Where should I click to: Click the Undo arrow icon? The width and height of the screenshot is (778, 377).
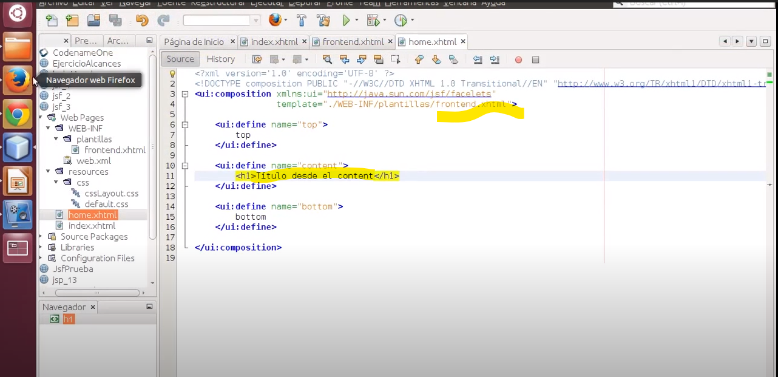coord(142,20)
